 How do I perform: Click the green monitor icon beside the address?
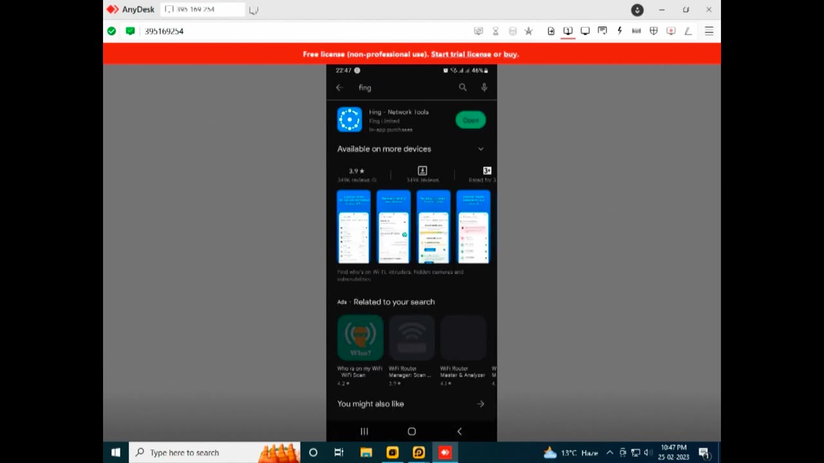pos(130,31)
